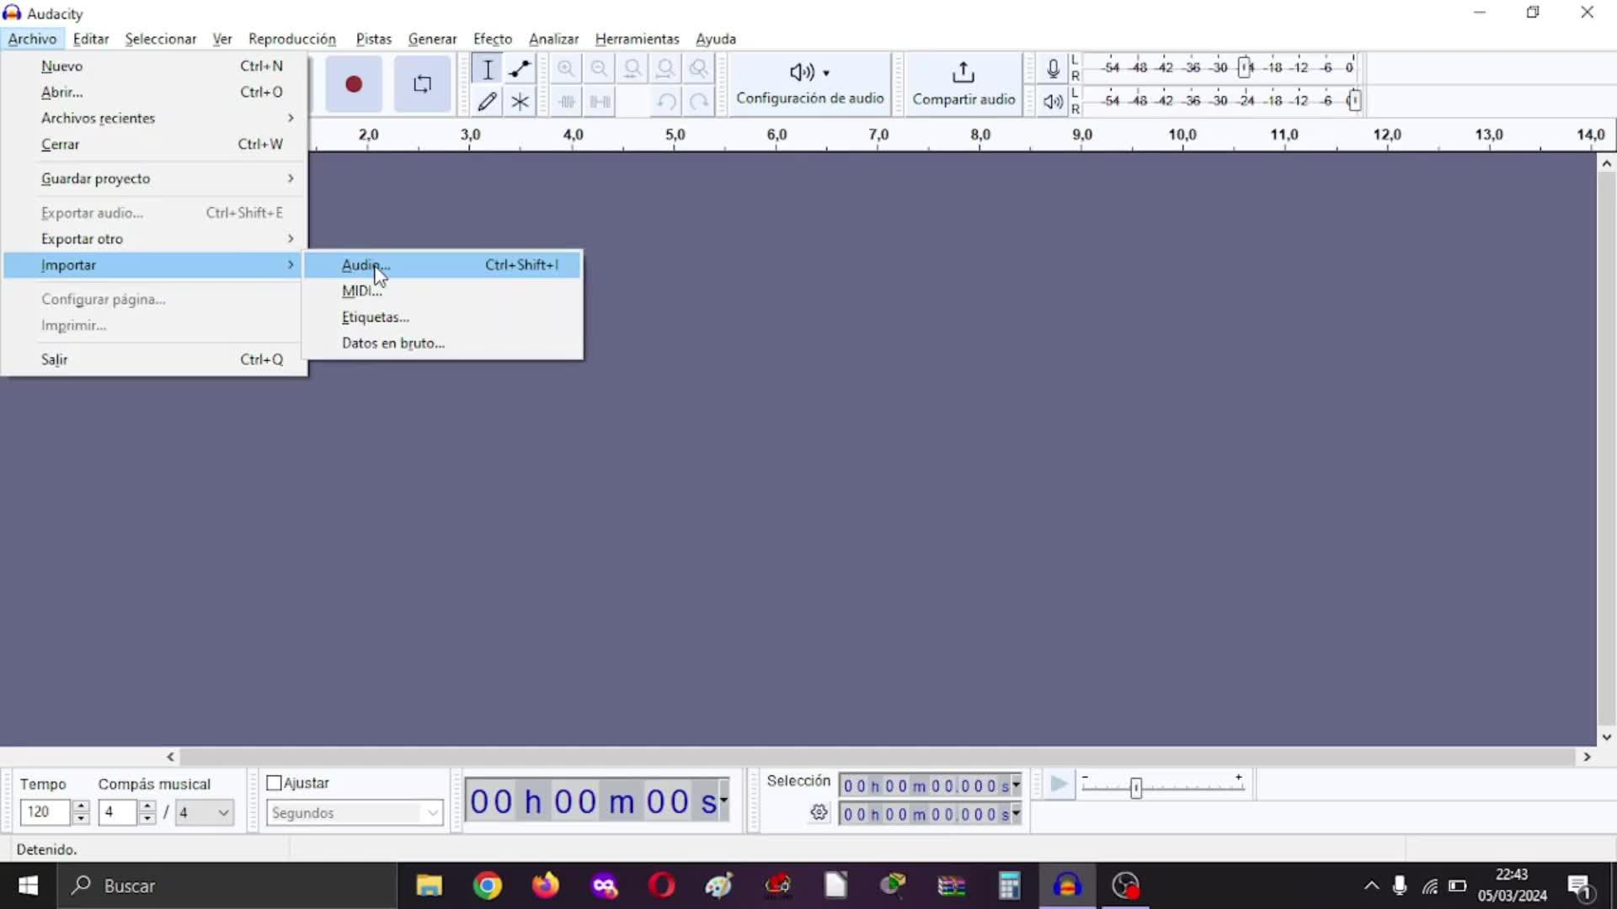Toggle the Loop playback button
Image resolution: width=1617 pixels, height=909 pixels.
pos(422,84)
